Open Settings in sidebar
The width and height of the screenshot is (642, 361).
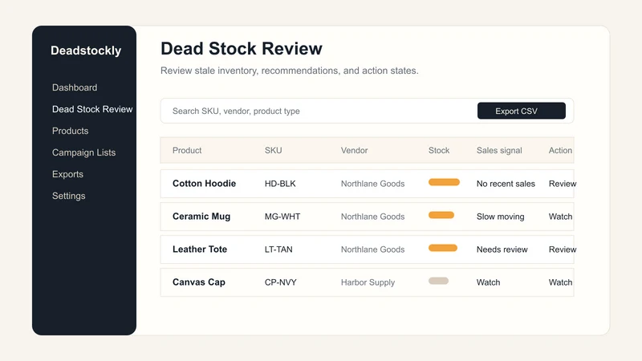coord(68,196)
